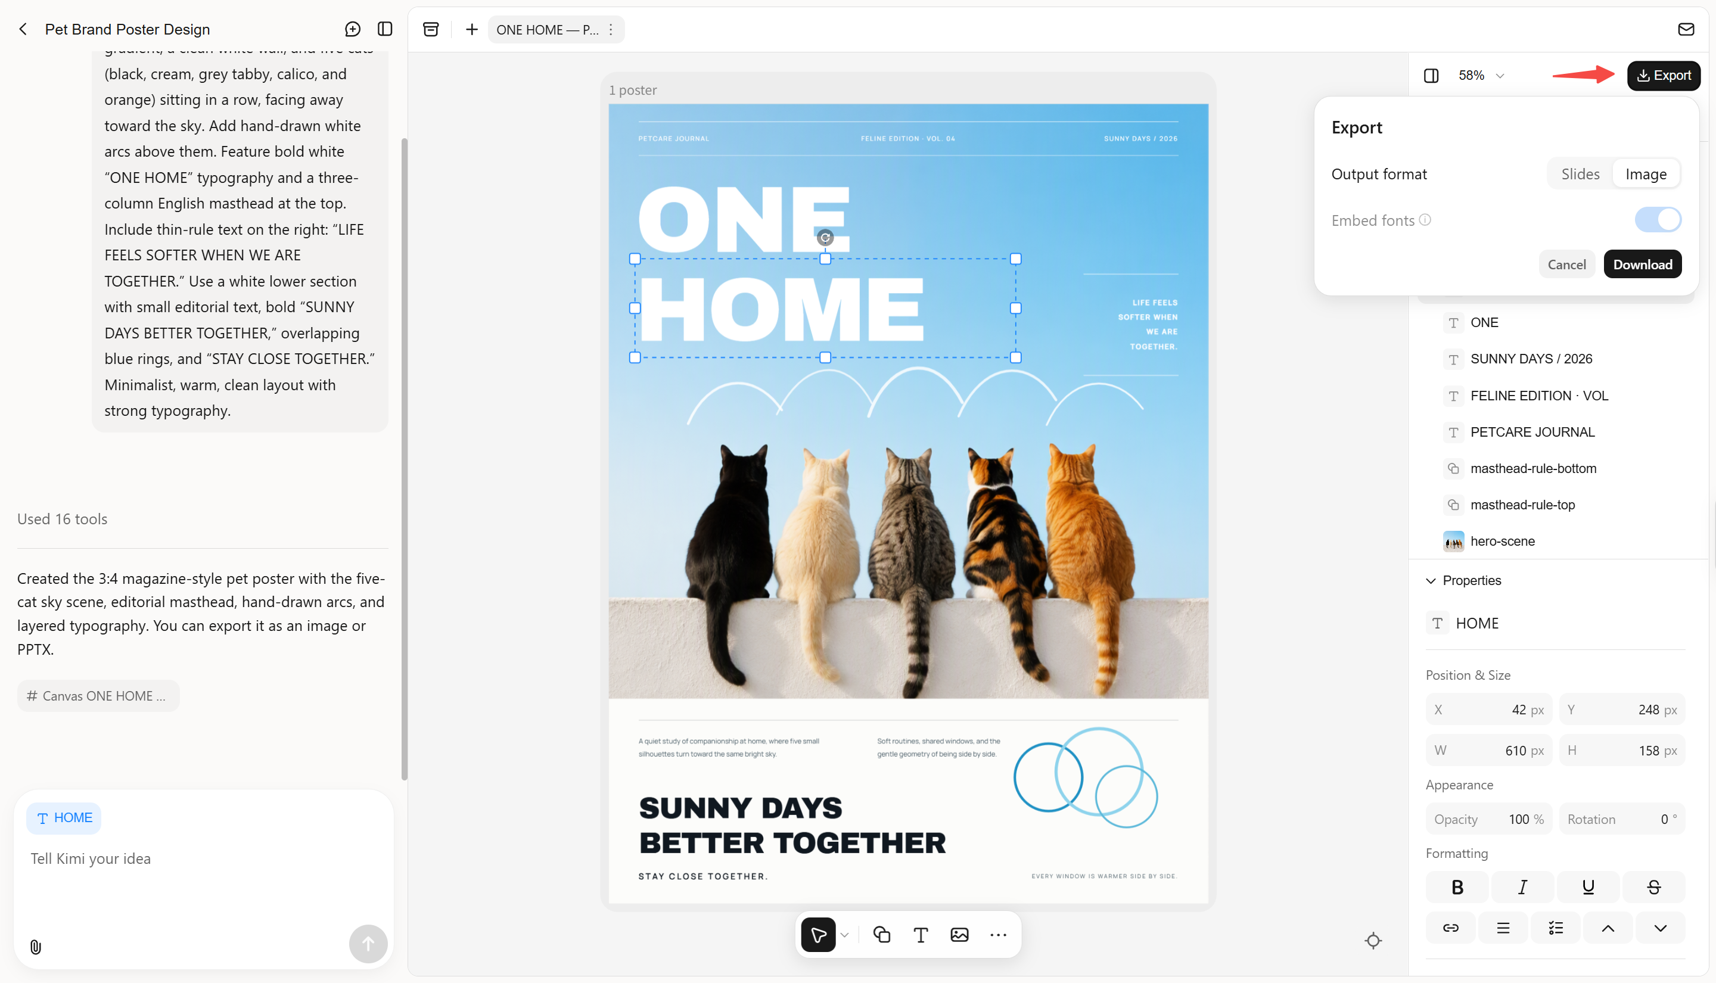Open the mail icon at top right
The width and height of the screenshot is (1716, 983).
pyautogui.click(x=1686, y=29)
